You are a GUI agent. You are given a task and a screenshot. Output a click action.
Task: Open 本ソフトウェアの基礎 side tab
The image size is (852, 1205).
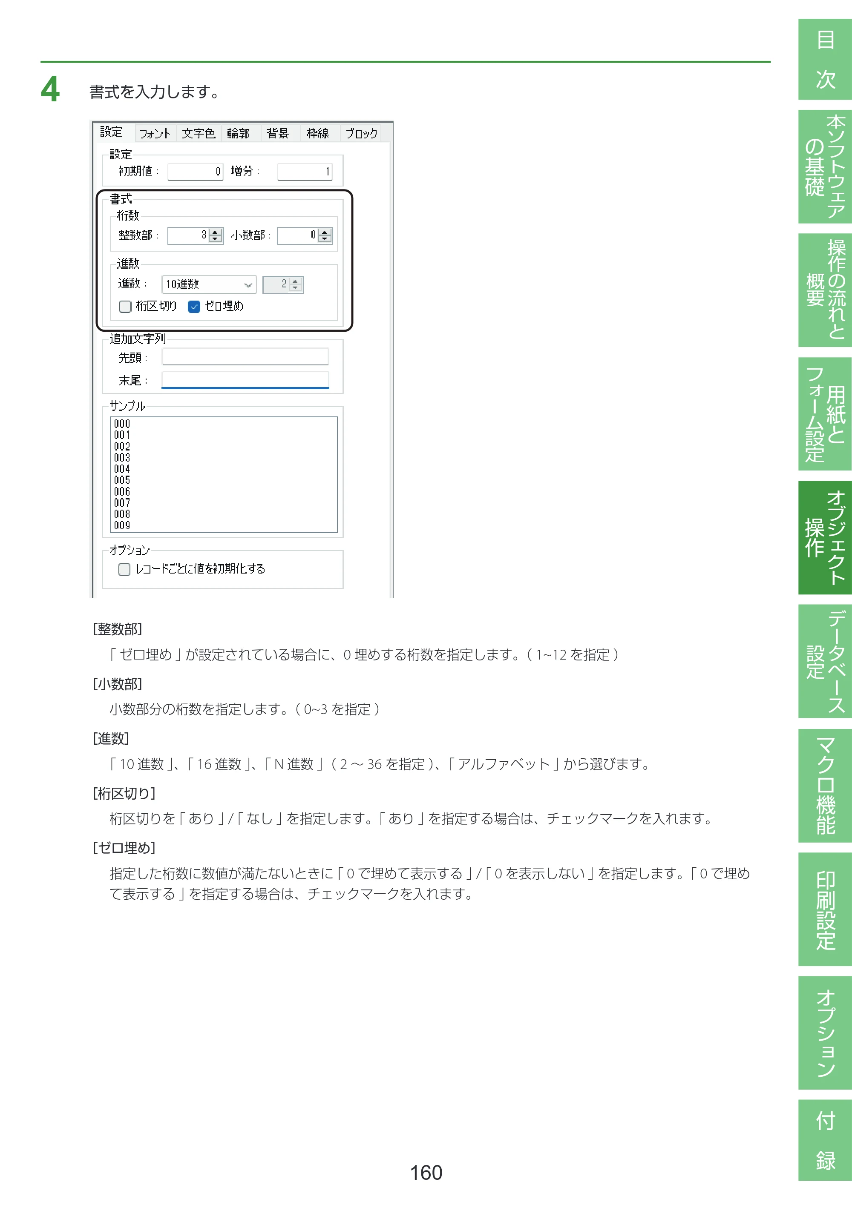pyautogui.click(x=825, y=166)
